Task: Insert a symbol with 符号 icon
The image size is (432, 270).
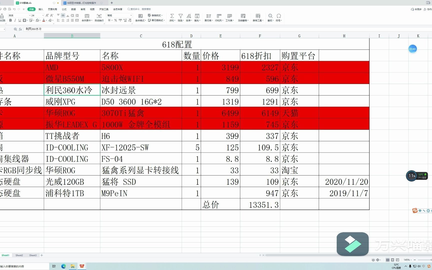Action: point(279,16)
